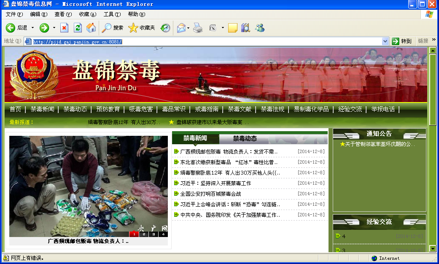
Task: Click the Forward arrow button
Action: [x=44, y=28]
